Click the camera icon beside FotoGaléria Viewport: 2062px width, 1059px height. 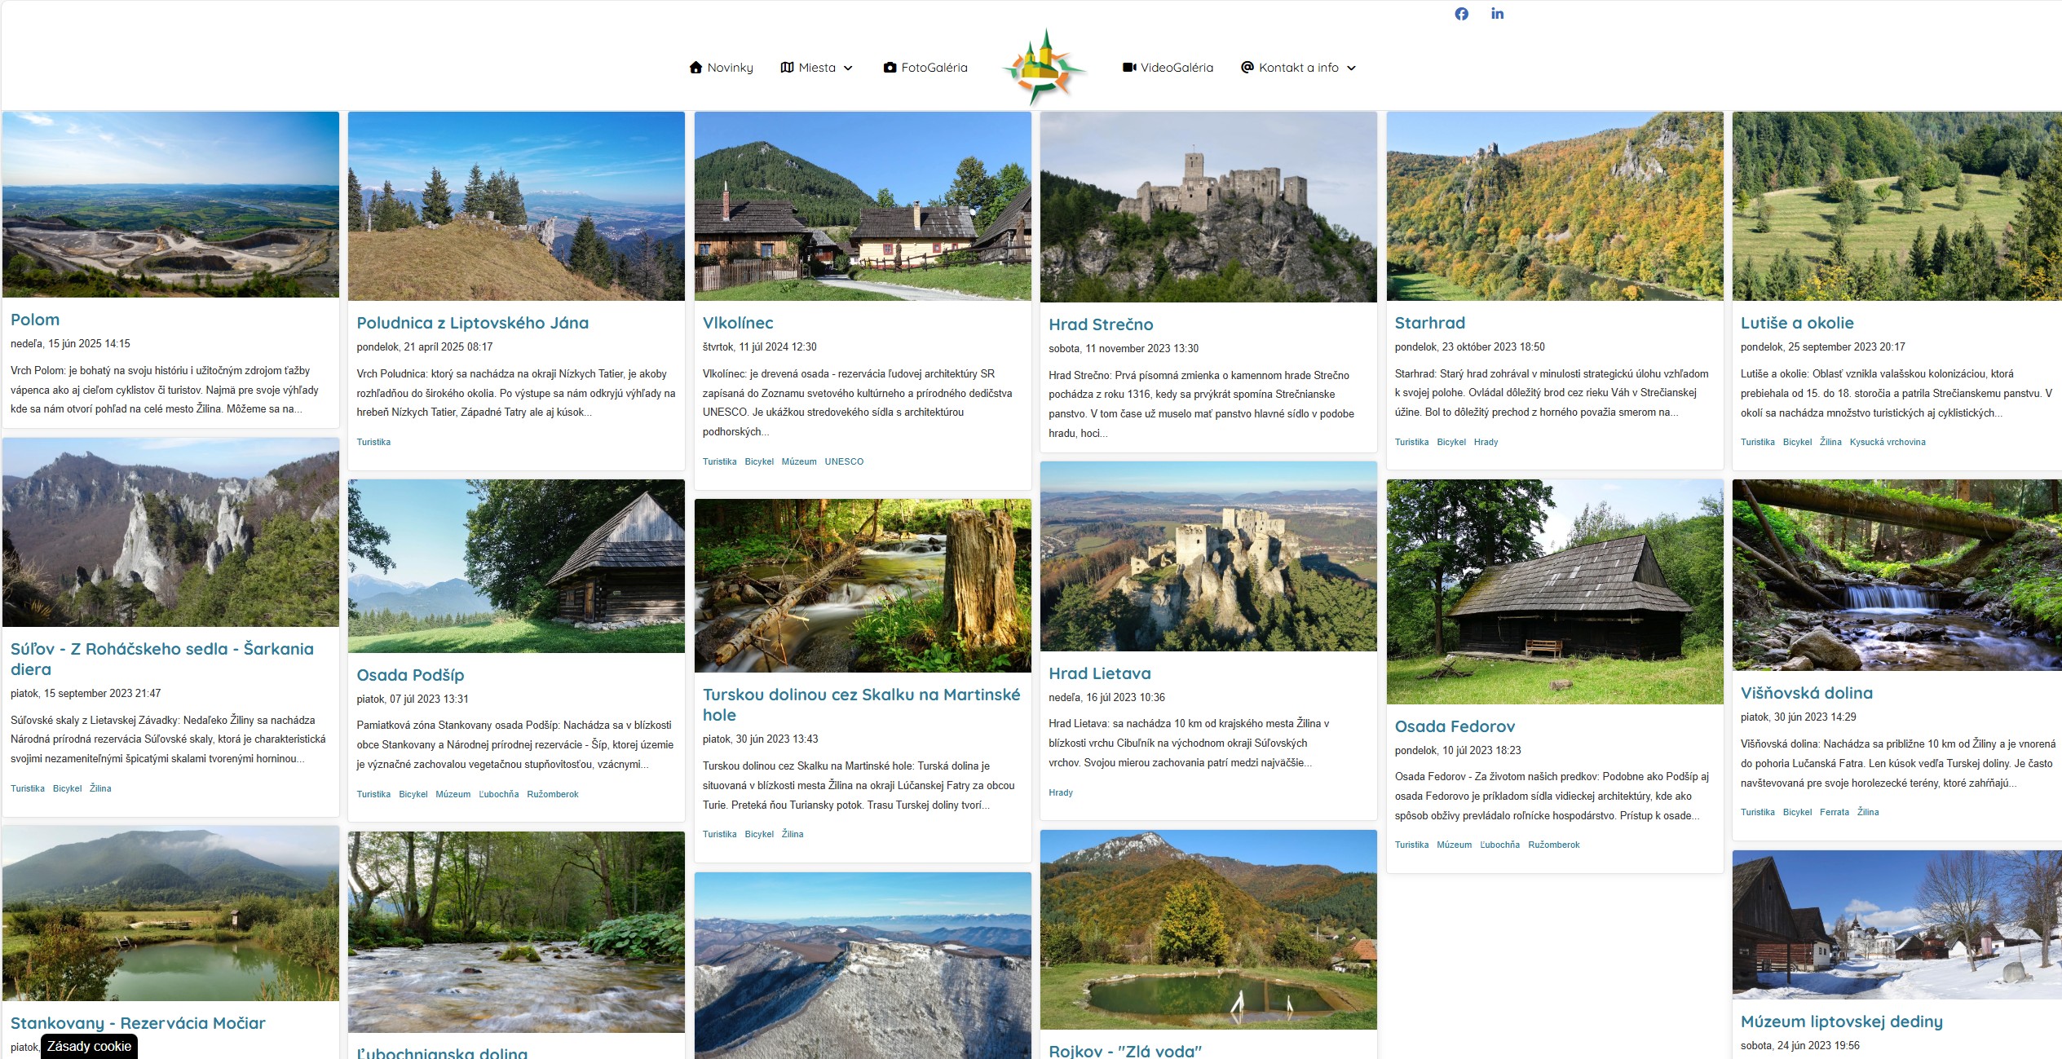pyautogui.click(x=890, y=68)
